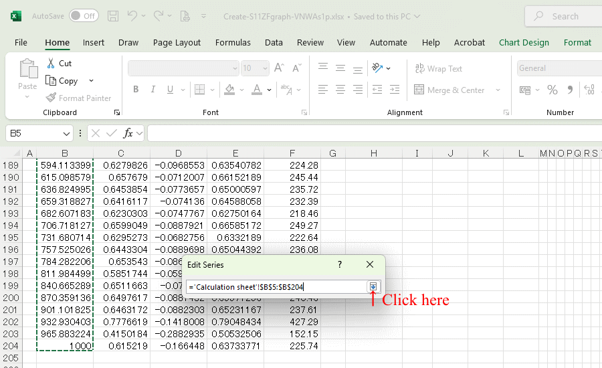Click the Align Left icon

pos(323,90)
